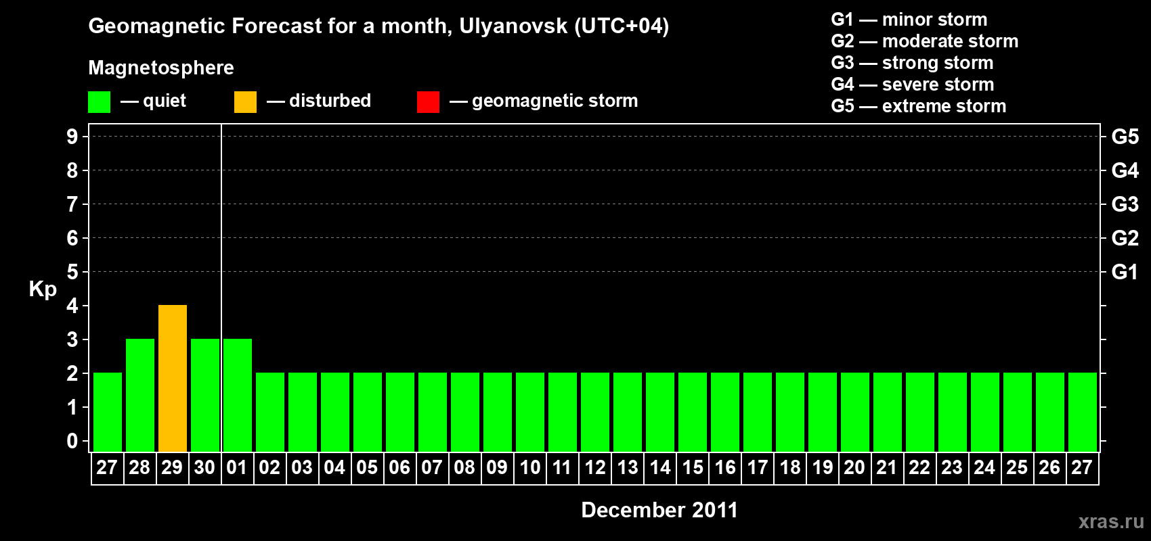Click the red geomagnetic storm legend swatch
1151x541 pixels.
[428, 102]
